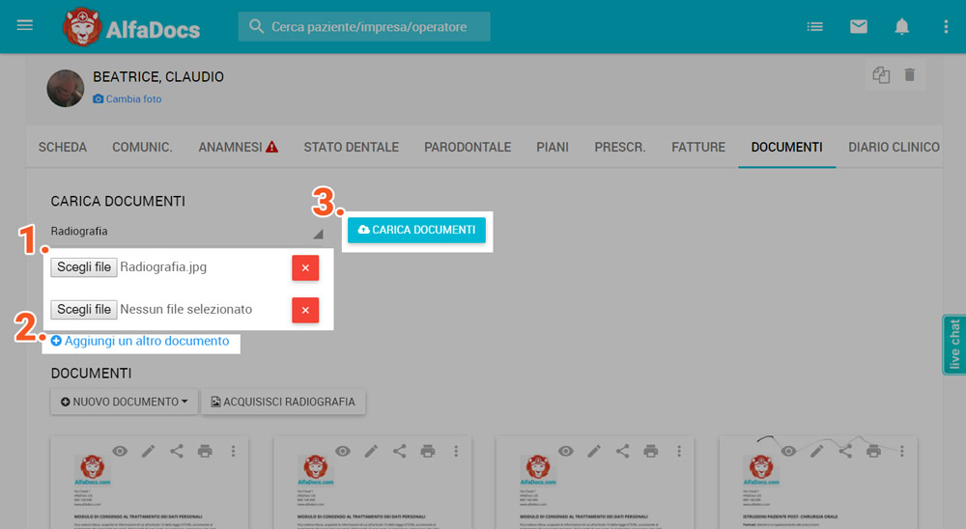Screen dimensions: 966x529
Task: Click the delete patient trash icon
Action: click(909, 75)
